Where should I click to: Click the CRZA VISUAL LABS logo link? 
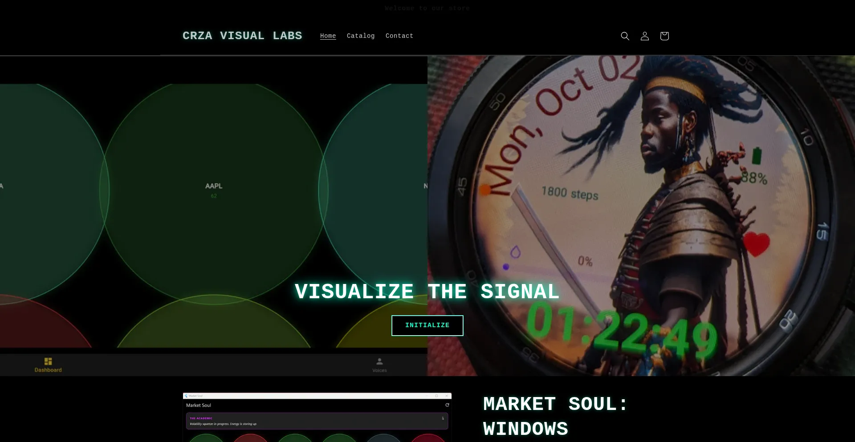coord(242,36)
